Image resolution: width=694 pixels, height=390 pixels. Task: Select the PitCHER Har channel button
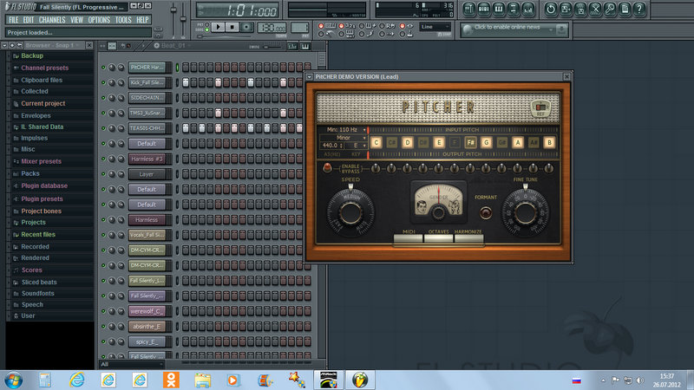(x=147, y=68)
